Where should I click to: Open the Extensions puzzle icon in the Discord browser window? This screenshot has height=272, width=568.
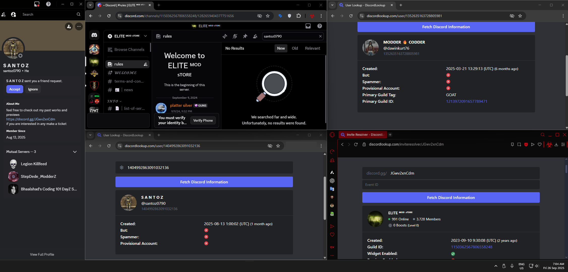298,16
